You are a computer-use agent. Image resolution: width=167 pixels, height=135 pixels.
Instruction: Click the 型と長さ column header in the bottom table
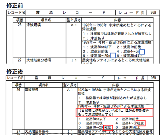pos(70,85)
